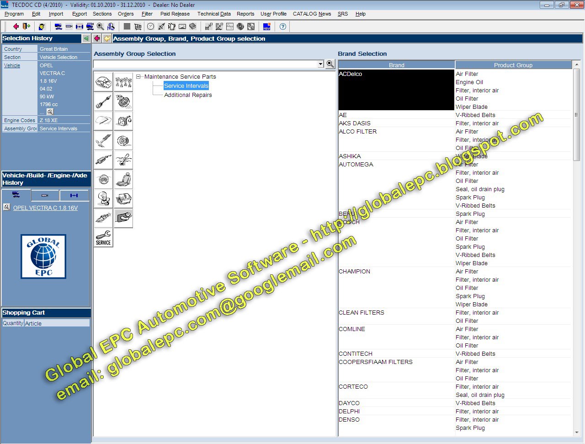Click the exit door toolbar icon
Image resolution: width=585 pixels, height=444 pixels.
pyautogui.click(x=27, y=27)
